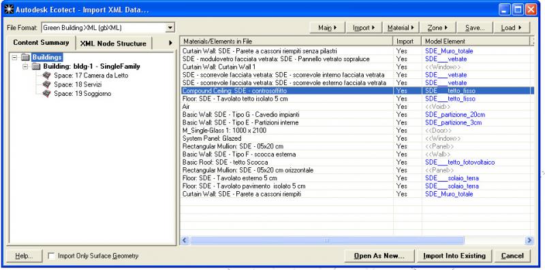
Task: Click Open As New... button
Action: pyautogui.click(x=379, y=256)
